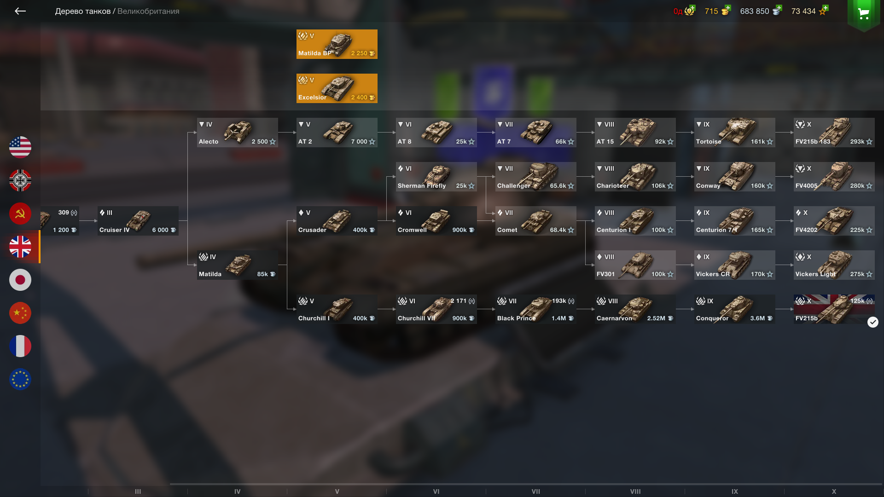Select the Cromwell tank node
The width and height of the screenshot is (884, 497).
[x=436, y=221]
